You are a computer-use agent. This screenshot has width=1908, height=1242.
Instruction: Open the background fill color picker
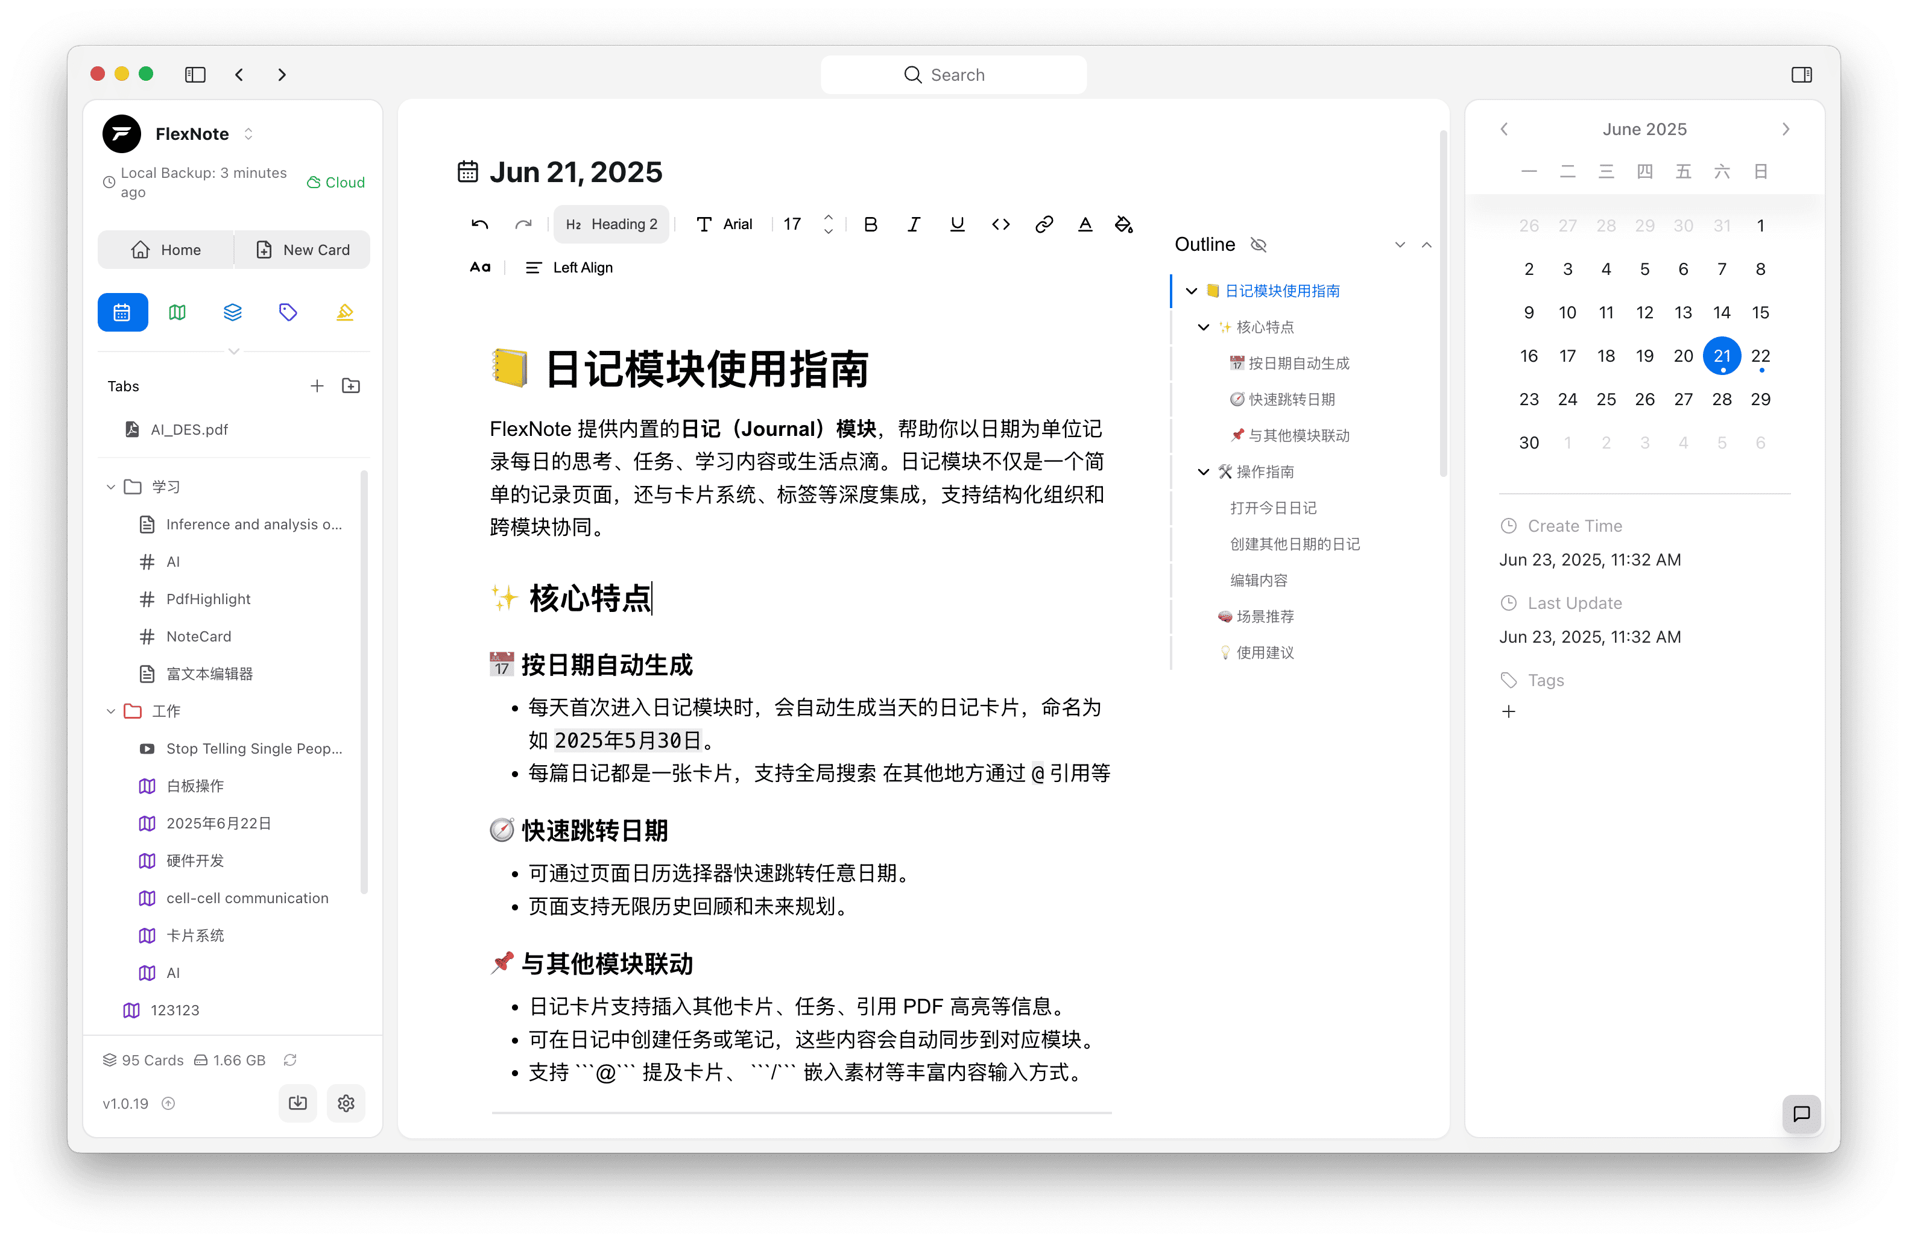[1124, 224]
